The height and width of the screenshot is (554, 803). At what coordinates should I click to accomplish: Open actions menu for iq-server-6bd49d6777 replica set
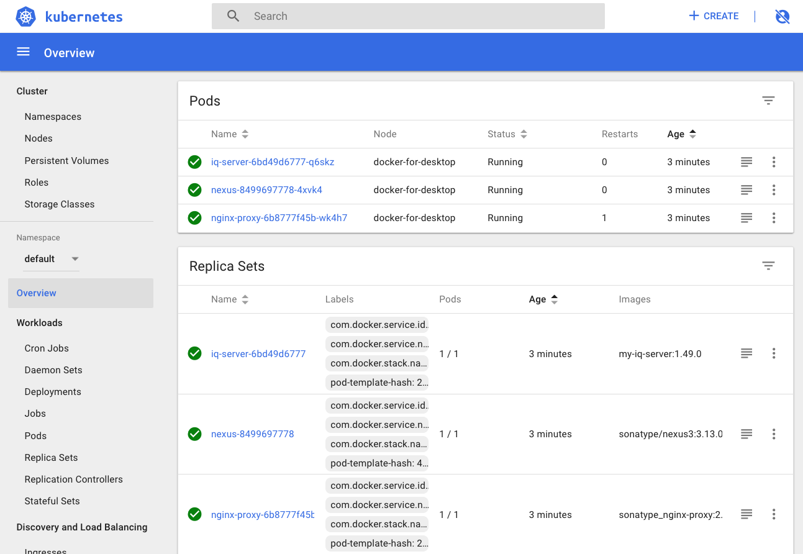pyautogui.click(x=774, y=353)
